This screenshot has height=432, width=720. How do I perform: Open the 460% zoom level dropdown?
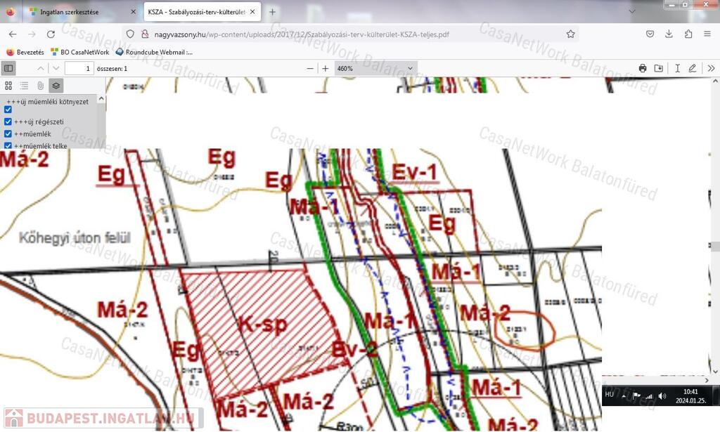[x=375, y=68]
